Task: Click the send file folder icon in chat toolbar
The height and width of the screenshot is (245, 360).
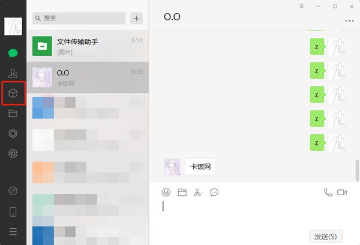Action: tap(182, 192)
